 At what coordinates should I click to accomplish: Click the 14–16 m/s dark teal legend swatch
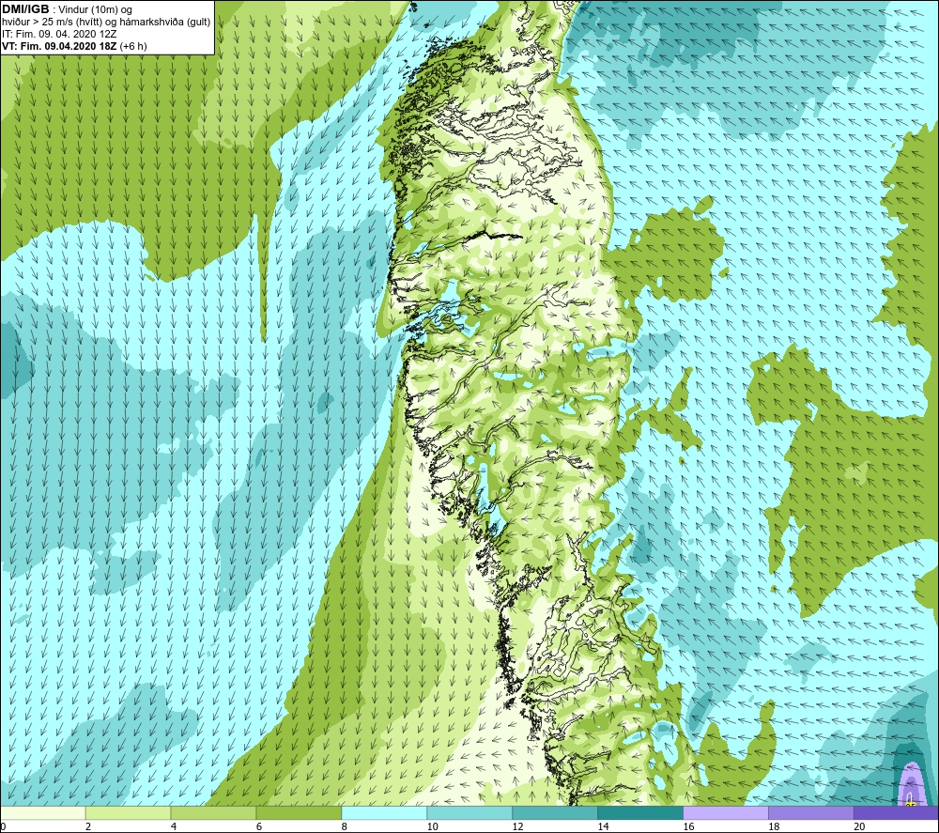pos(640,812)
